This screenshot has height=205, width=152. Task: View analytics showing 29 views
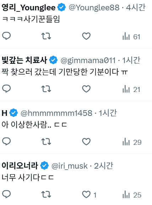point(132,142)
